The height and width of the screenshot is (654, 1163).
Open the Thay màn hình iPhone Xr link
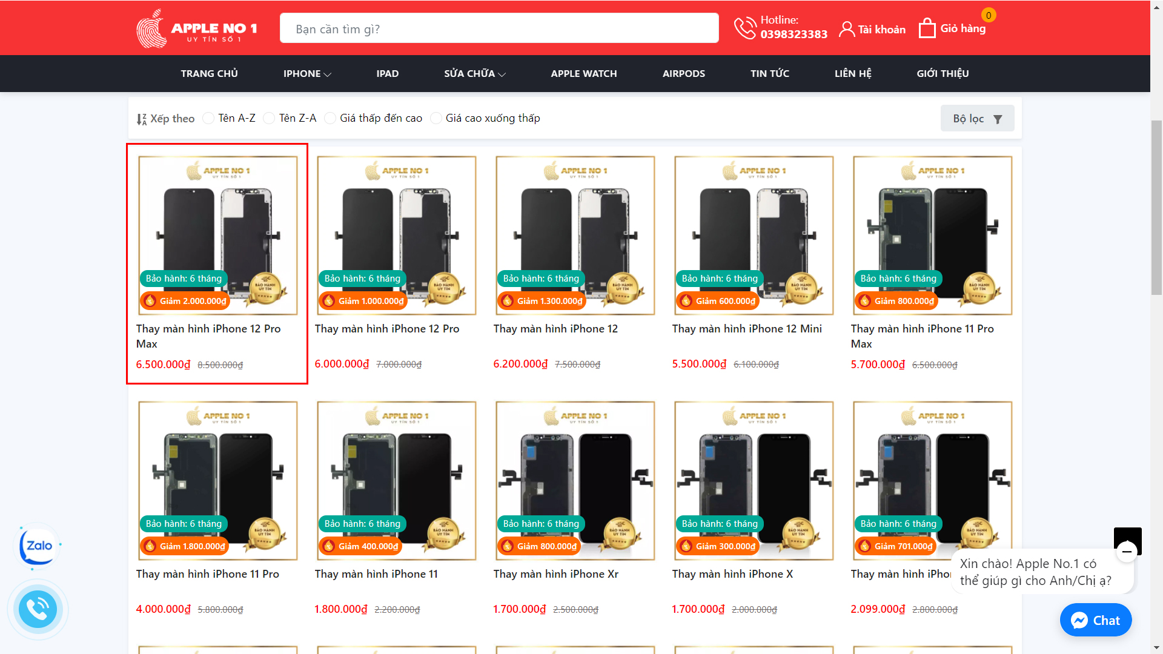pyautogui.click(x=555, y=574)
